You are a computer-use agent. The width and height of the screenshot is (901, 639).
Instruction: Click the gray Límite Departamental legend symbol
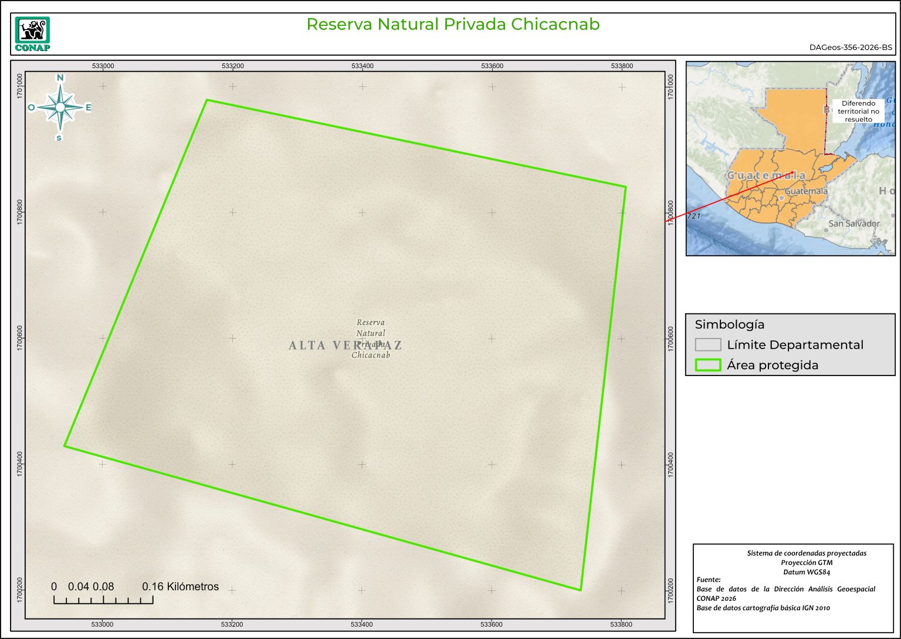point(707,345)
